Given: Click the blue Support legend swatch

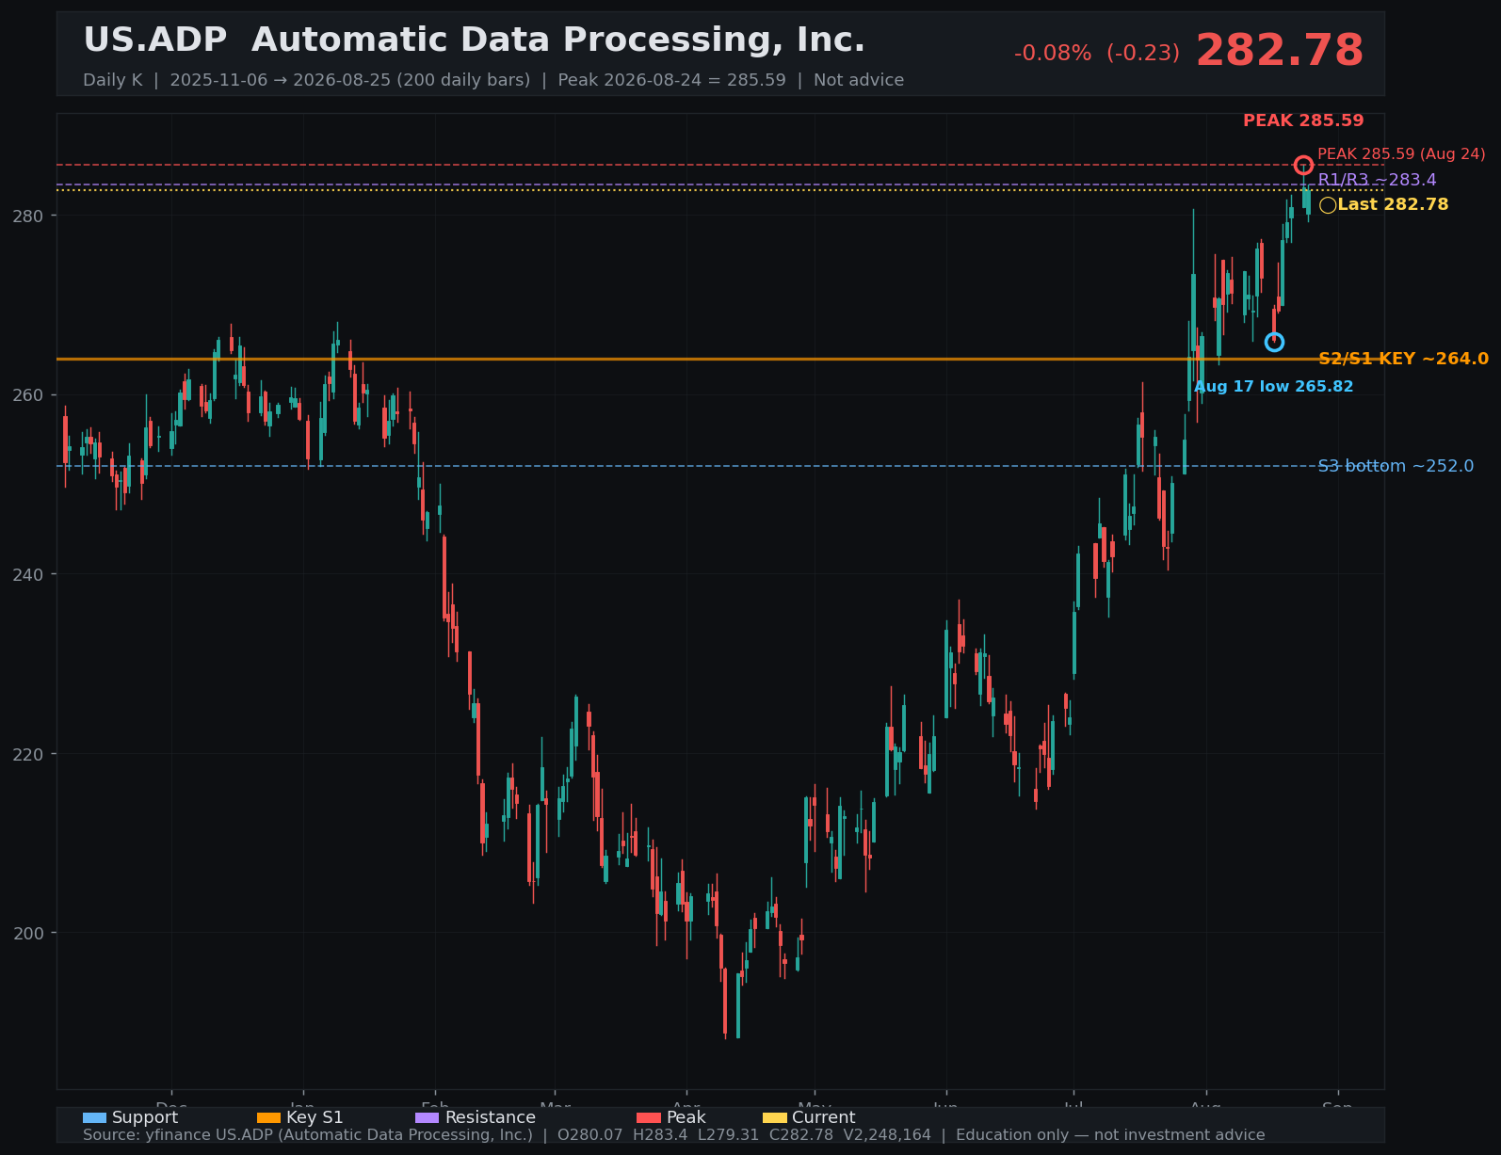Looking at the screenshot, I should pyautogui.click(x=94, y=1117).
